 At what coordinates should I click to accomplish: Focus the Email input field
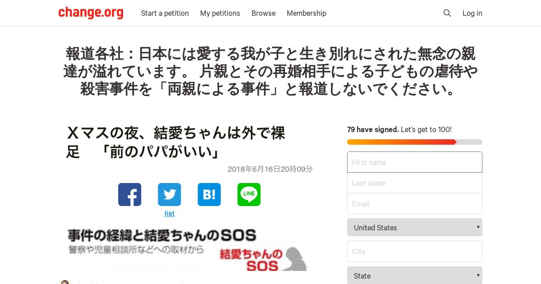415,204
